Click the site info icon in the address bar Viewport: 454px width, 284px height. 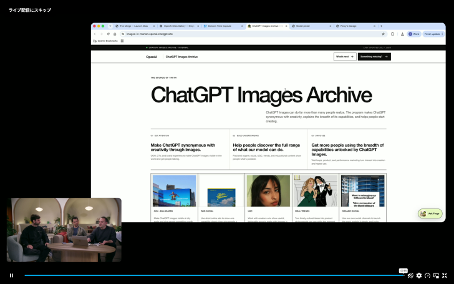click(x=123, y=34)
